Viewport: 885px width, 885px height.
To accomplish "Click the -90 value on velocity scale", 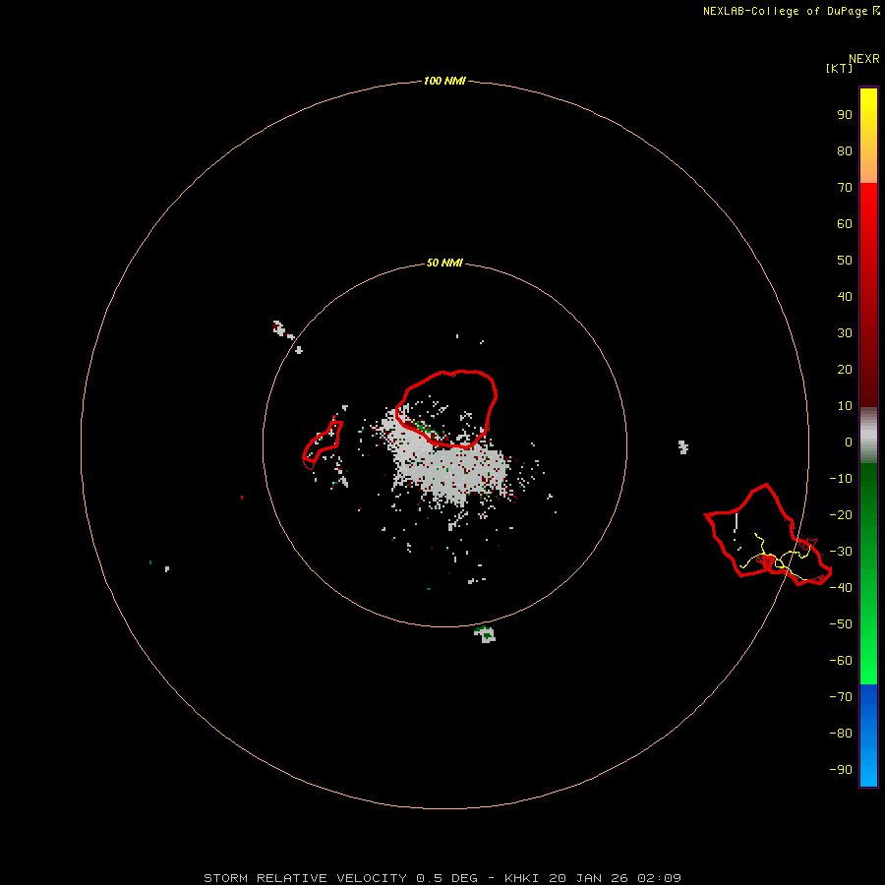I will click(x=841, y=770).
